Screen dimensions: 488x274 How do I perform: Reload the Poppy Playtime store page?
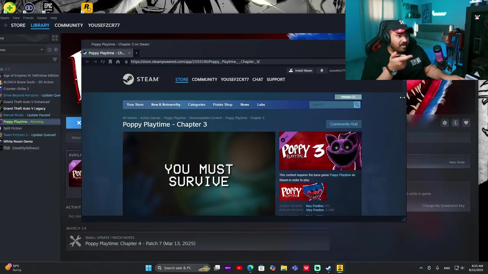click(x=103, y=62)
